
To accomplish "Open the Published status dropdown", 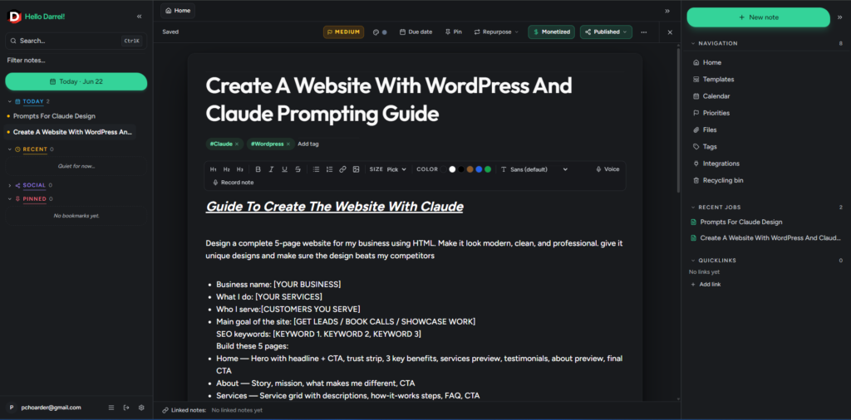I will click(606, 32).
